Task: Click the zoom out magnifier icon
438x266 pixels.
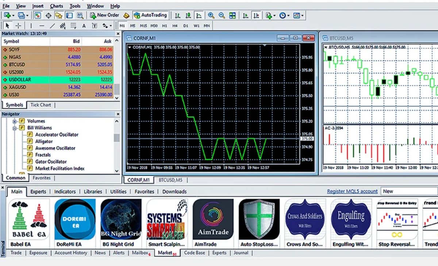Action: click(222, 15)
